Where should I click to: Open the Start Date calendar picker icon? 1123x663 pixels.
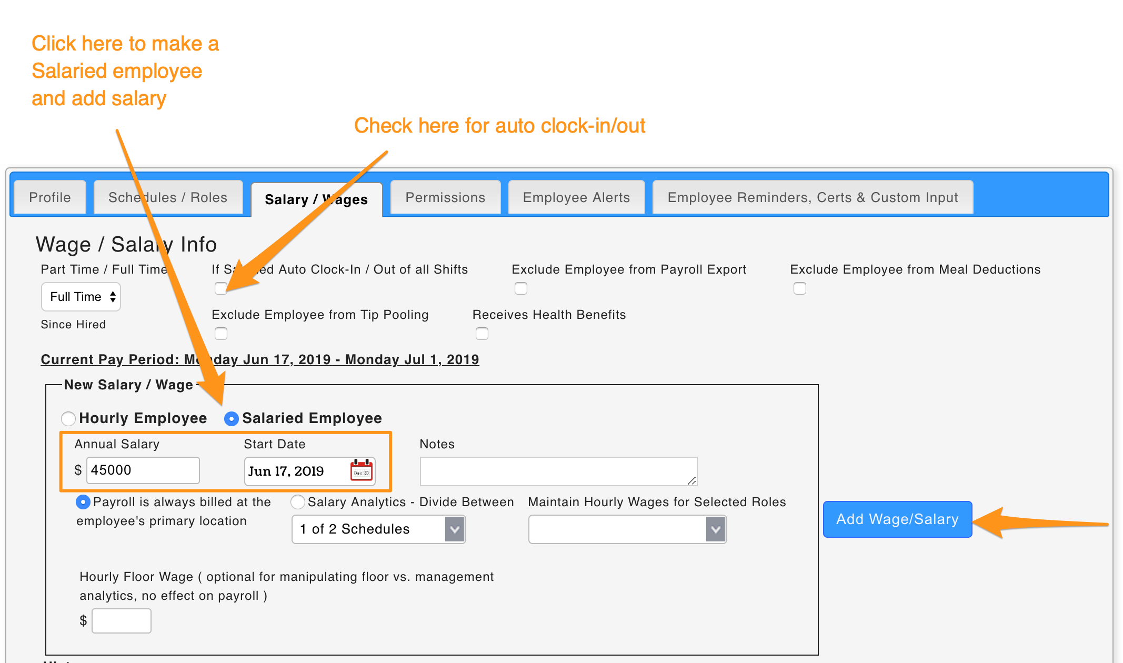[x=362, y=470]
